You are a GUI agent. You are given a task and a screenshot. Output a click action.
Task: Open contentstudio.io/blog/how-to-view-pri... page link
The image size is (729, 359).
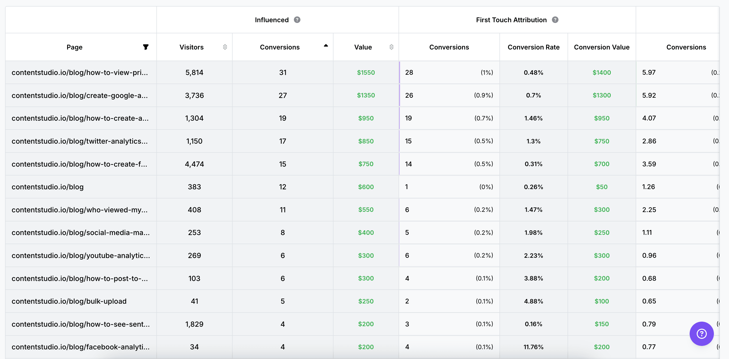(79, 72)
